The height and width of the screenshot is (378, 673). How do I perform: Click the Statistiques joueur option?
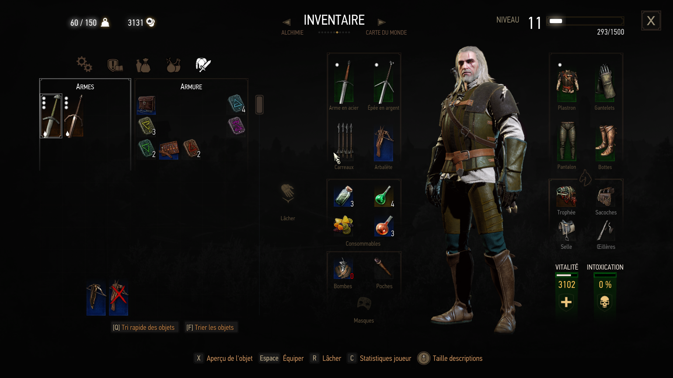coord(385,358)
